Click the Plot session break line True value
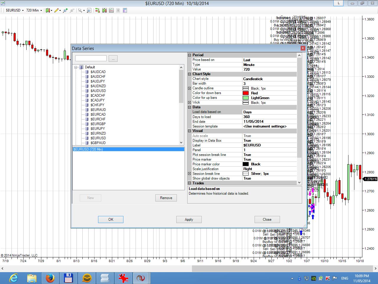378x284 pixels. click(269, 155)
